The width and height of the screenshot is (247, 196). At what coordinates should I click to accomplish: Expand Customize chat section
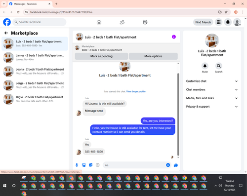point(212,81)
